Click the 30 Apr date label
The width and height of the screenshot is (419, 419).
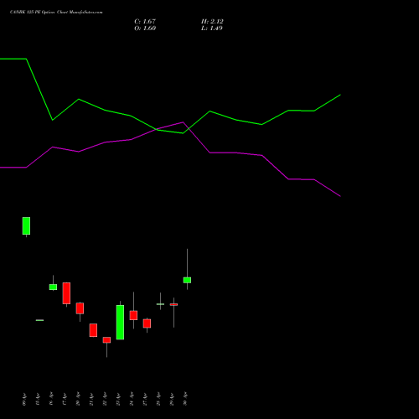185,399
